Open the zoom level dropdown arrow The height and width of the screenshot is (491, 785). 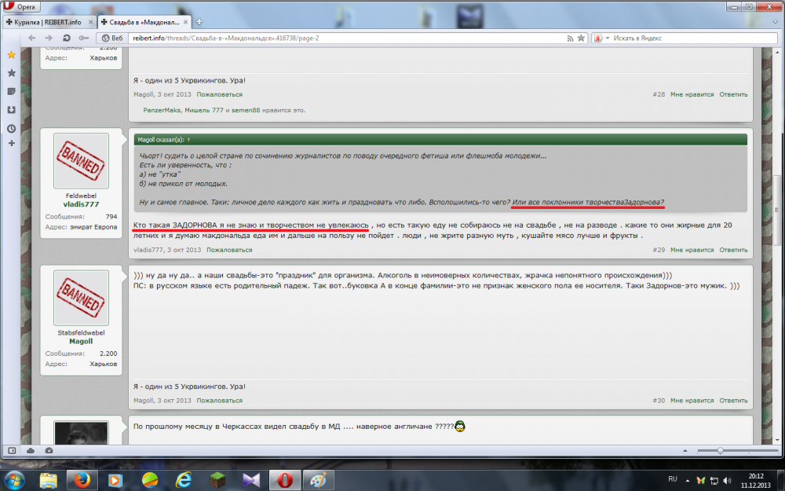coord(685,451)
